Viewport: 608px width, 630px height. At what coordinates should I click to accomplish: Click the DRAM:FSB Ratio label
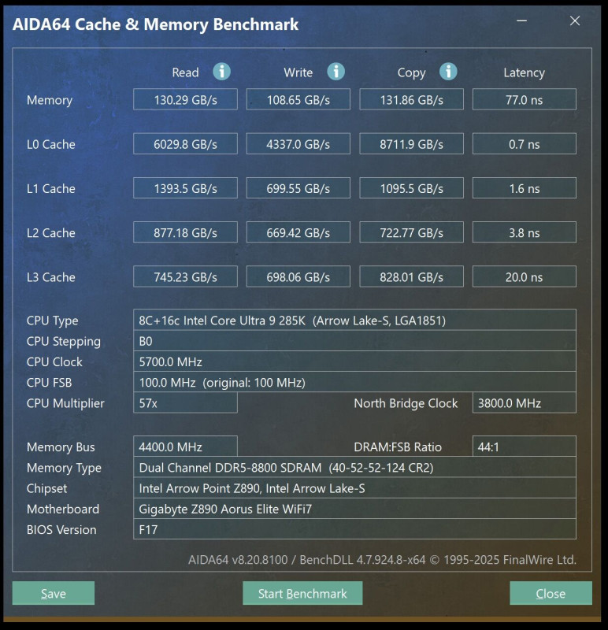coord(398,447)
